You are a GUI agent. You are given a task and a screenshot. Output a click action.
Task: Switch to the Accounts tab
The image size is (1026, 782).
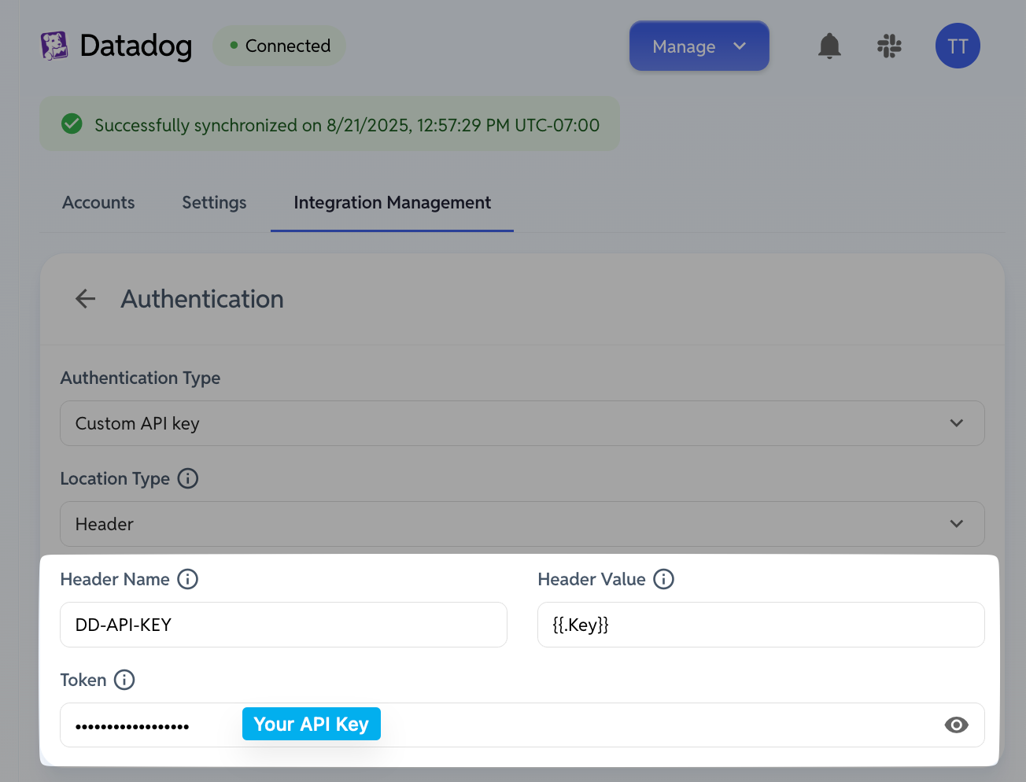pos(98,203)
